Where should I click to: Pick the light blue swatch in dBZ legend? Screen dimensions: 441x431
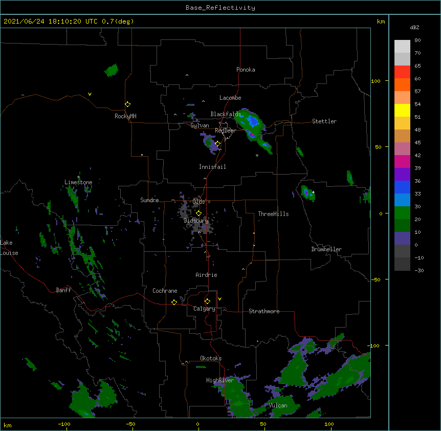[x=402, y=200]
